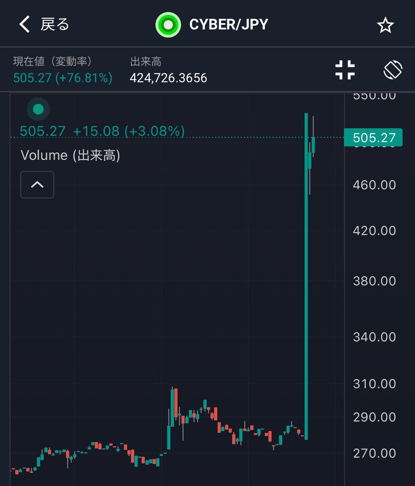Tap the 505.27 +15.08 (+3.08%) chart legend
This screenshot has height=486, width=415.
[x=102, y=131]
